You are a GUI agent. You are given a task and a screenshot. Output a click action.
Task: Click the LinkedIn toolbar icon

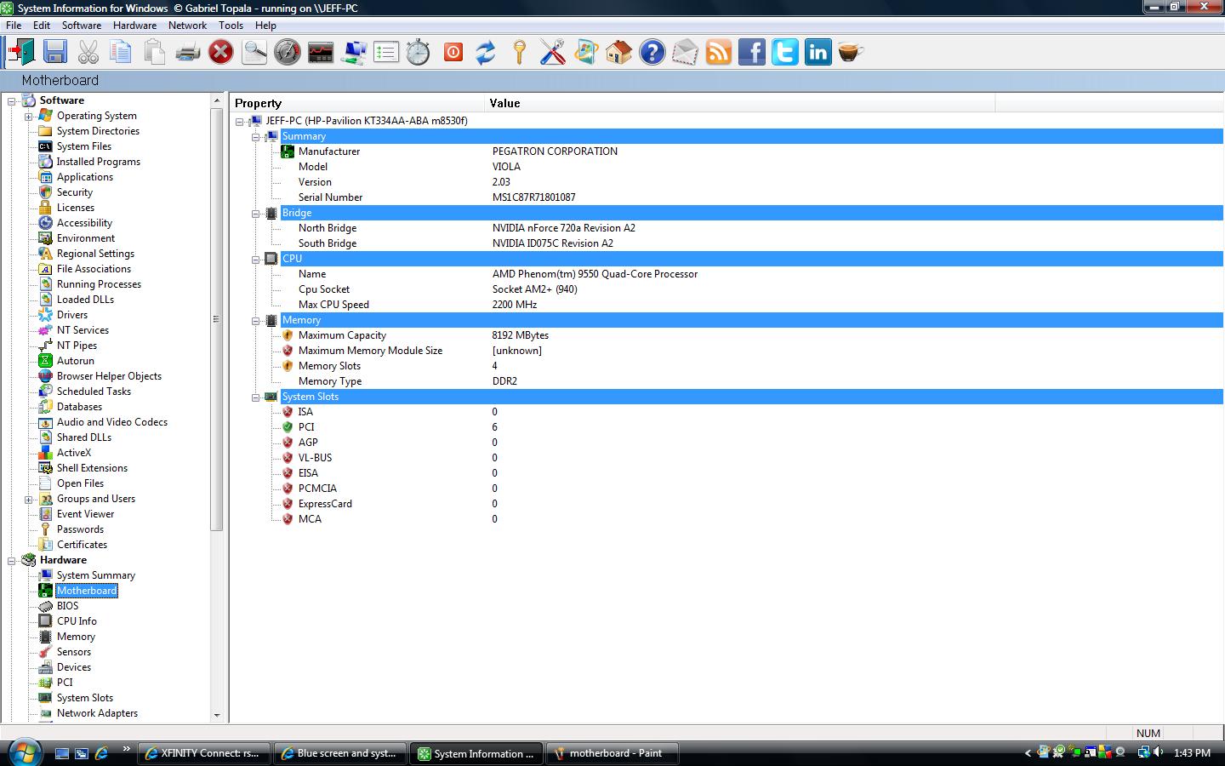pyautogui.click(x=818, y=53)
